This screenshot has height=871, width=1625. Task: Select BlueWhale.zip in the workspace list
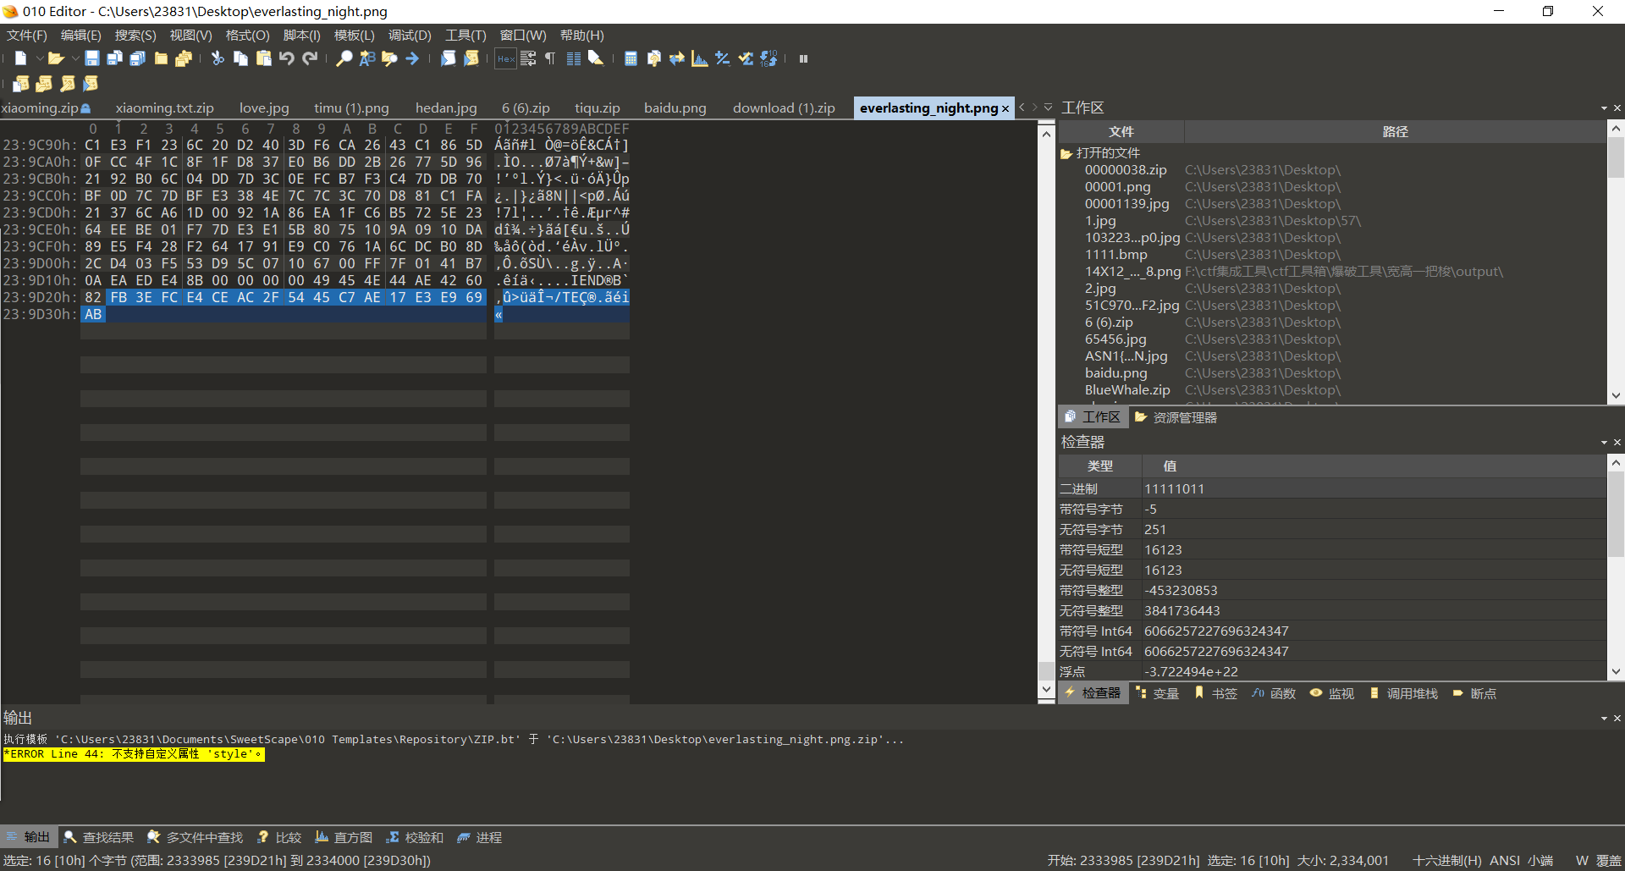coord(1127,390)
